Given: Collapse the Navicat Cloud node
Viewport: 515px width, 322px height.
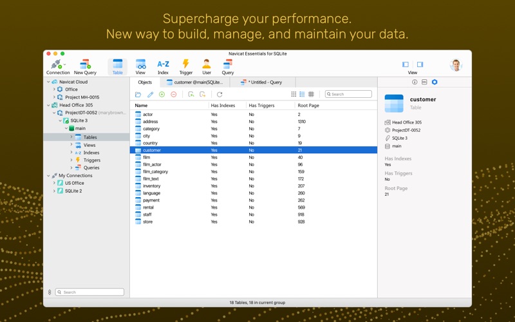Looking at the screenshot, I should (49, 82).
